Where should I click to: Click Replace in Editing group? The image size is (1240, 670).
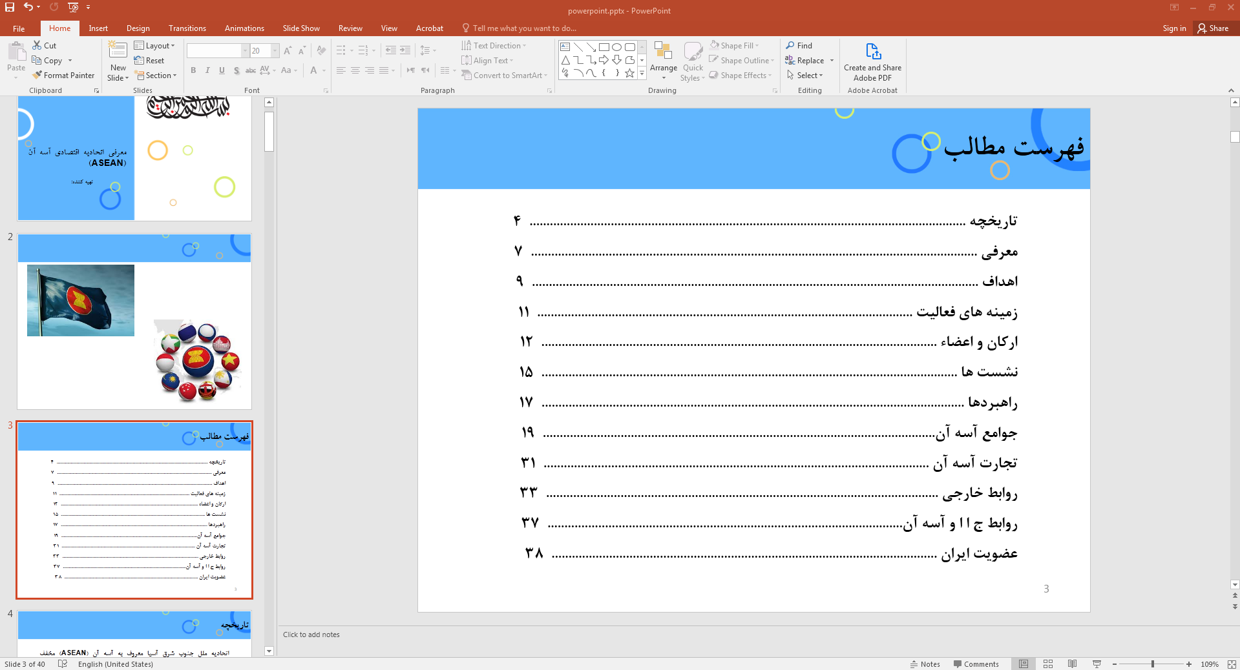tap(805, 60)
